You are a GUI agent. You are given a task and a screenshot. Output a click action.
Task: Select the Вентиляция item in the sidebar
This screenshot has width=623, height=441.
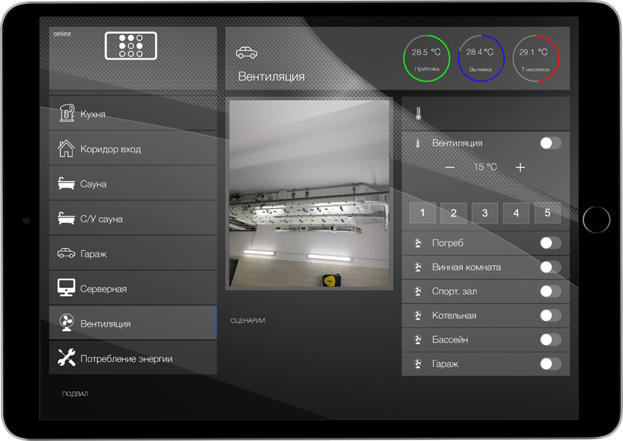pyautogui.click(x=132, y=323)
